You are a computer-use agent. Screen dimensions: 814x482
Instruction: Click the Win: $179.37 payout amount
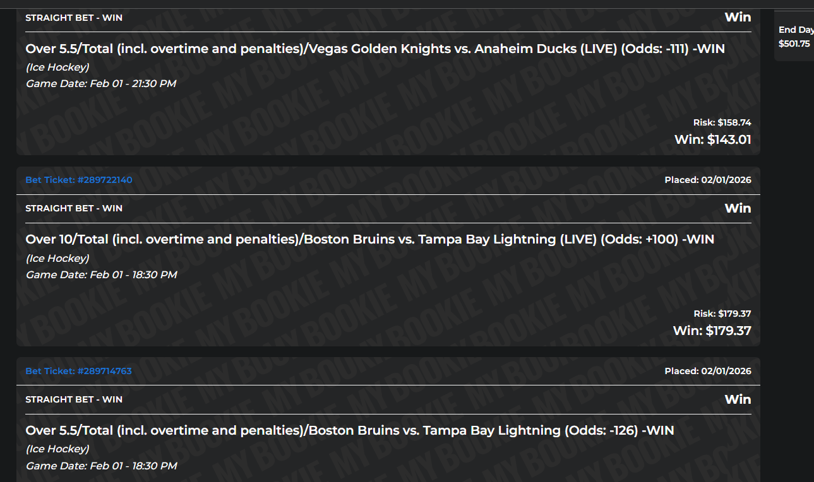pyautogui.click(x=712, y=331)
